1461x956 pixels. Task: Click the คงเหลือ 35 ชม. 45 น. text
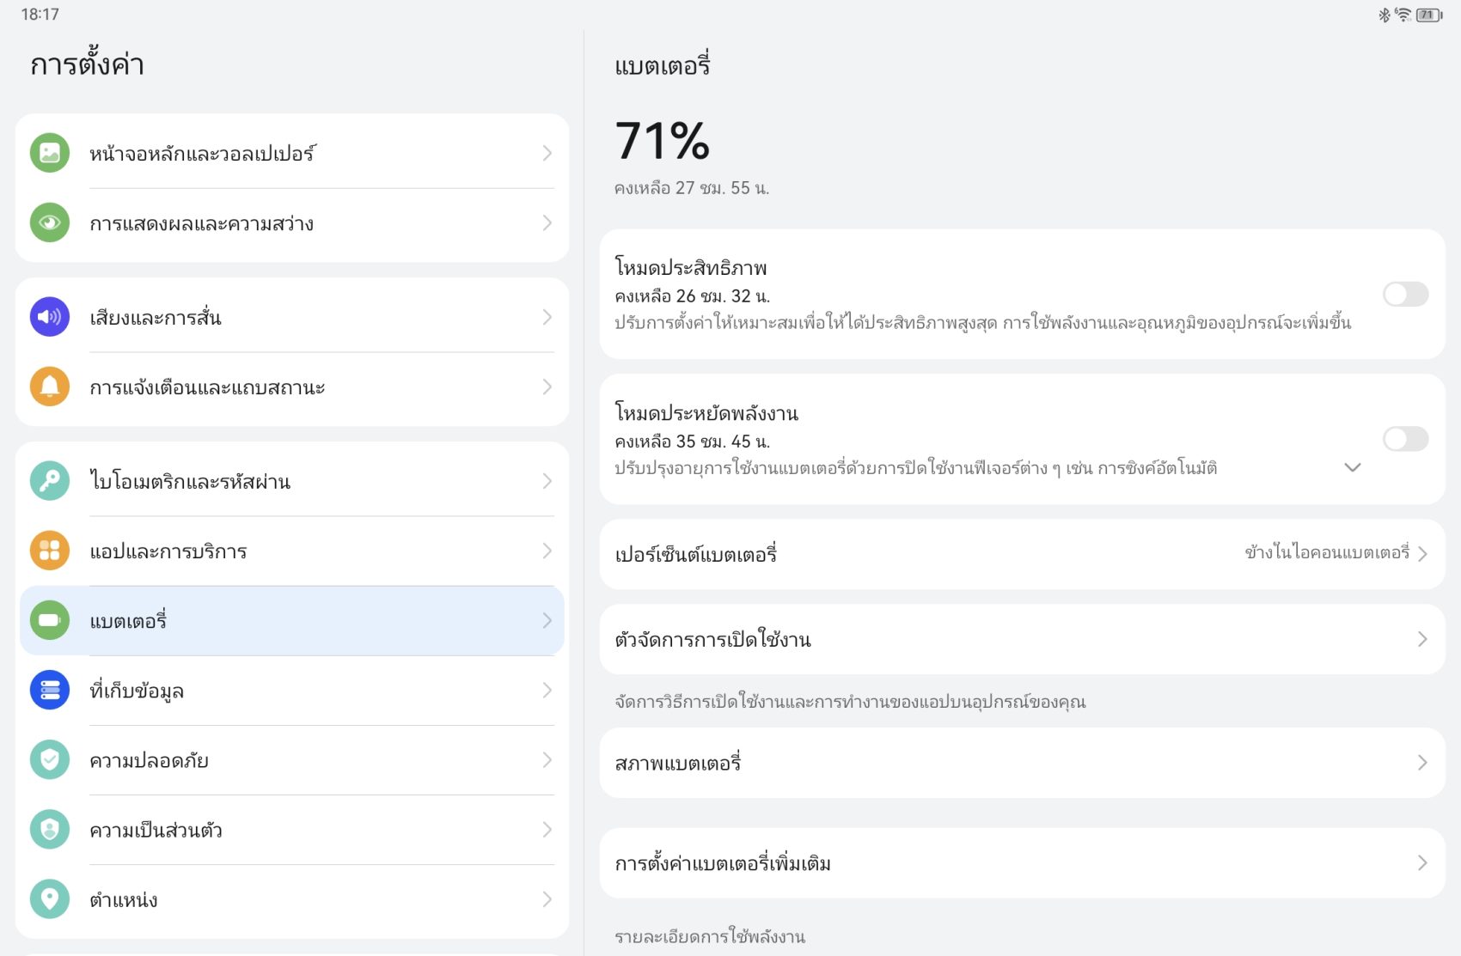[692, 441]
